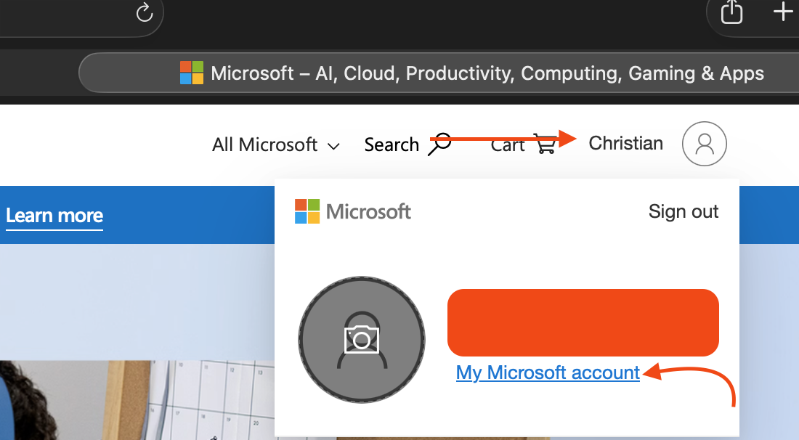The height and width of the screenshot is (440, 799).
Task: Open a new tab with the plus icon
Action: click(x=782, y=12)
